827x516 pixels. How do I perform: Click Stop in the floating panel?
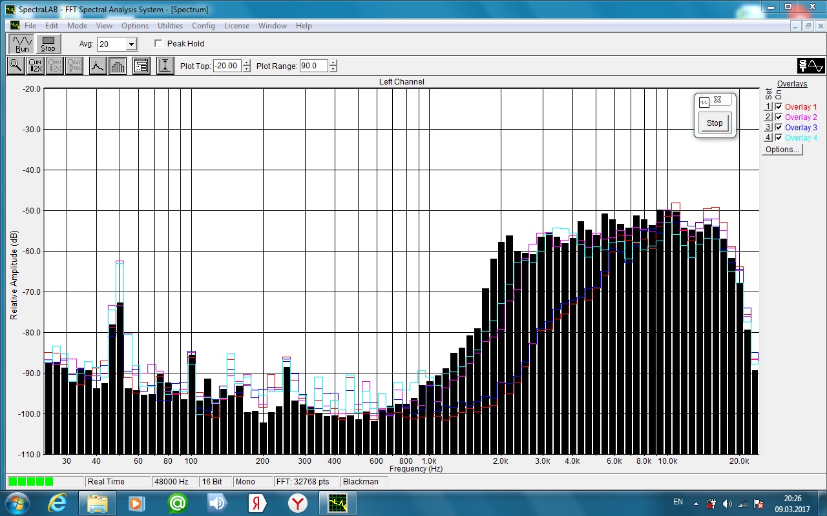point(715,123)
